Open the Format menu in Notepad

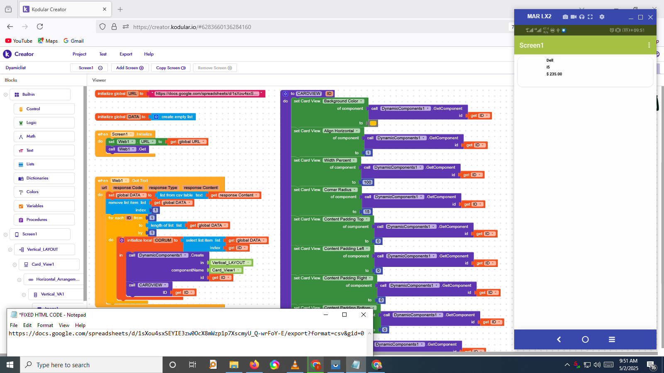coord(45,325)
